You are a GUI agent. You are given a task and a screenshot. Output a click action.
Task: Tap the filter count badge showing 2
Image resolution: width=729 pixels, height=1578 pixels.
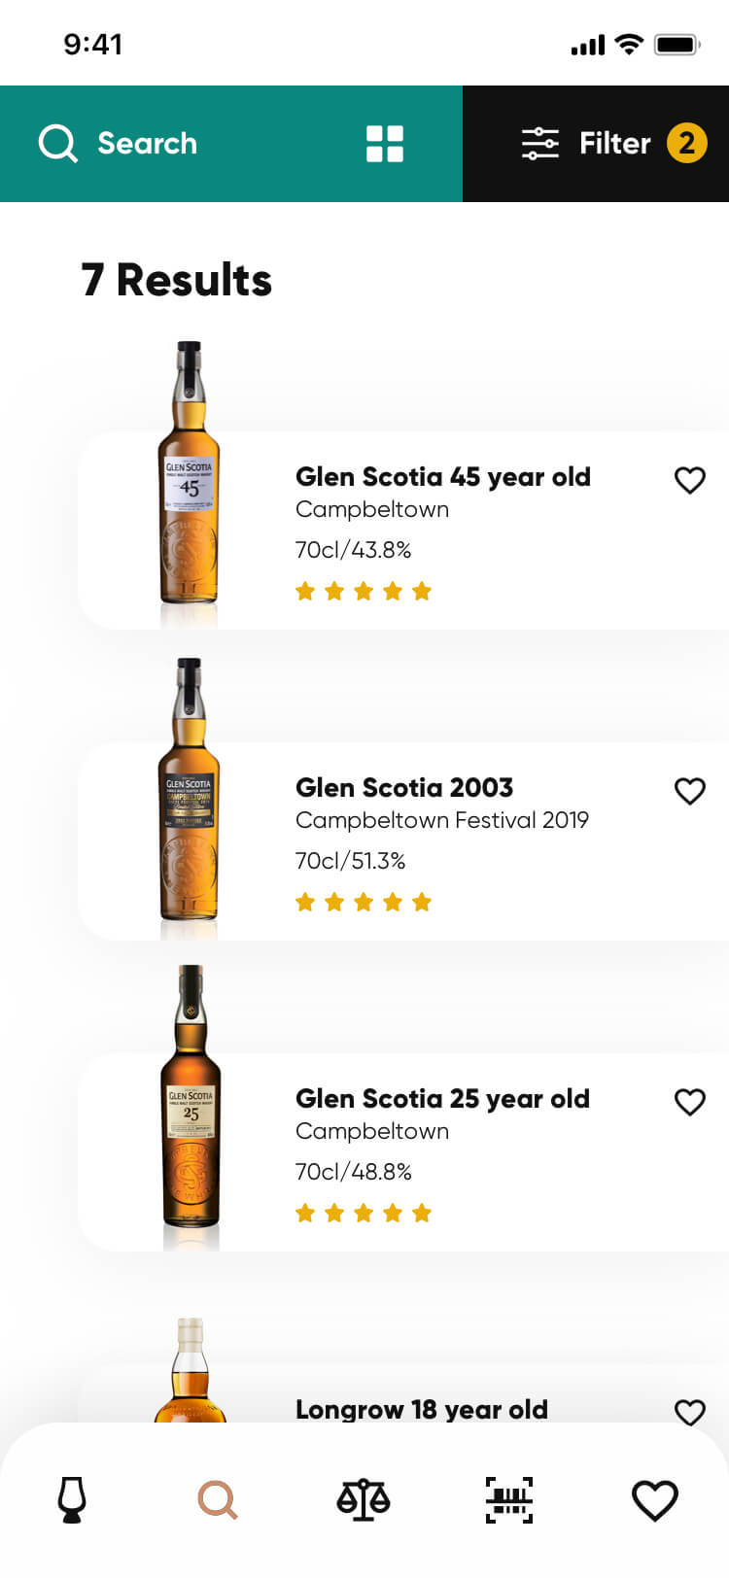(686, 144)
